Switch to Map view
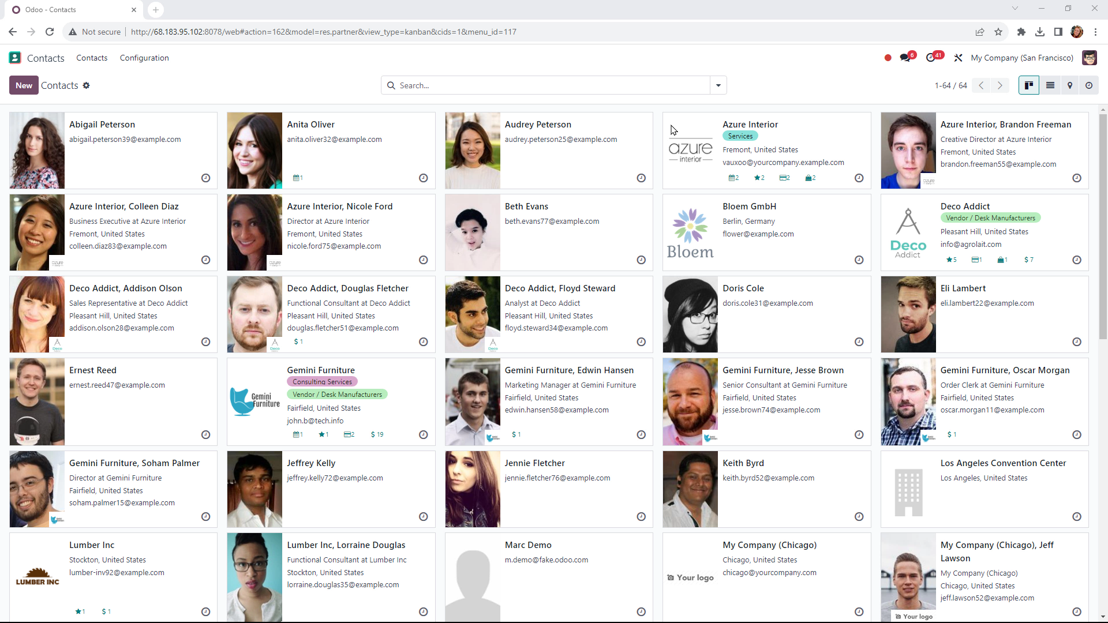Viewport: 1108px width, 623px height. [x=1070, y=85]
